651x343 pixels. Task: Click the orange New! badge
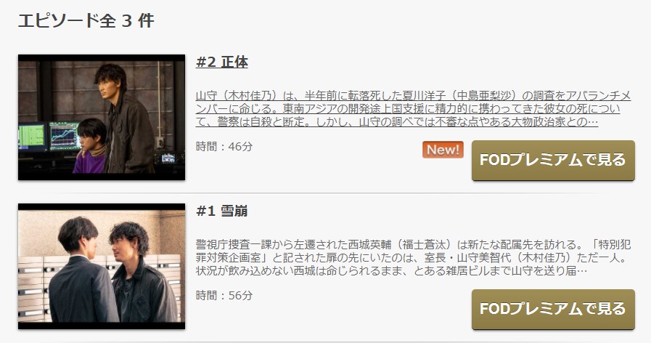[x=443, y=150]
